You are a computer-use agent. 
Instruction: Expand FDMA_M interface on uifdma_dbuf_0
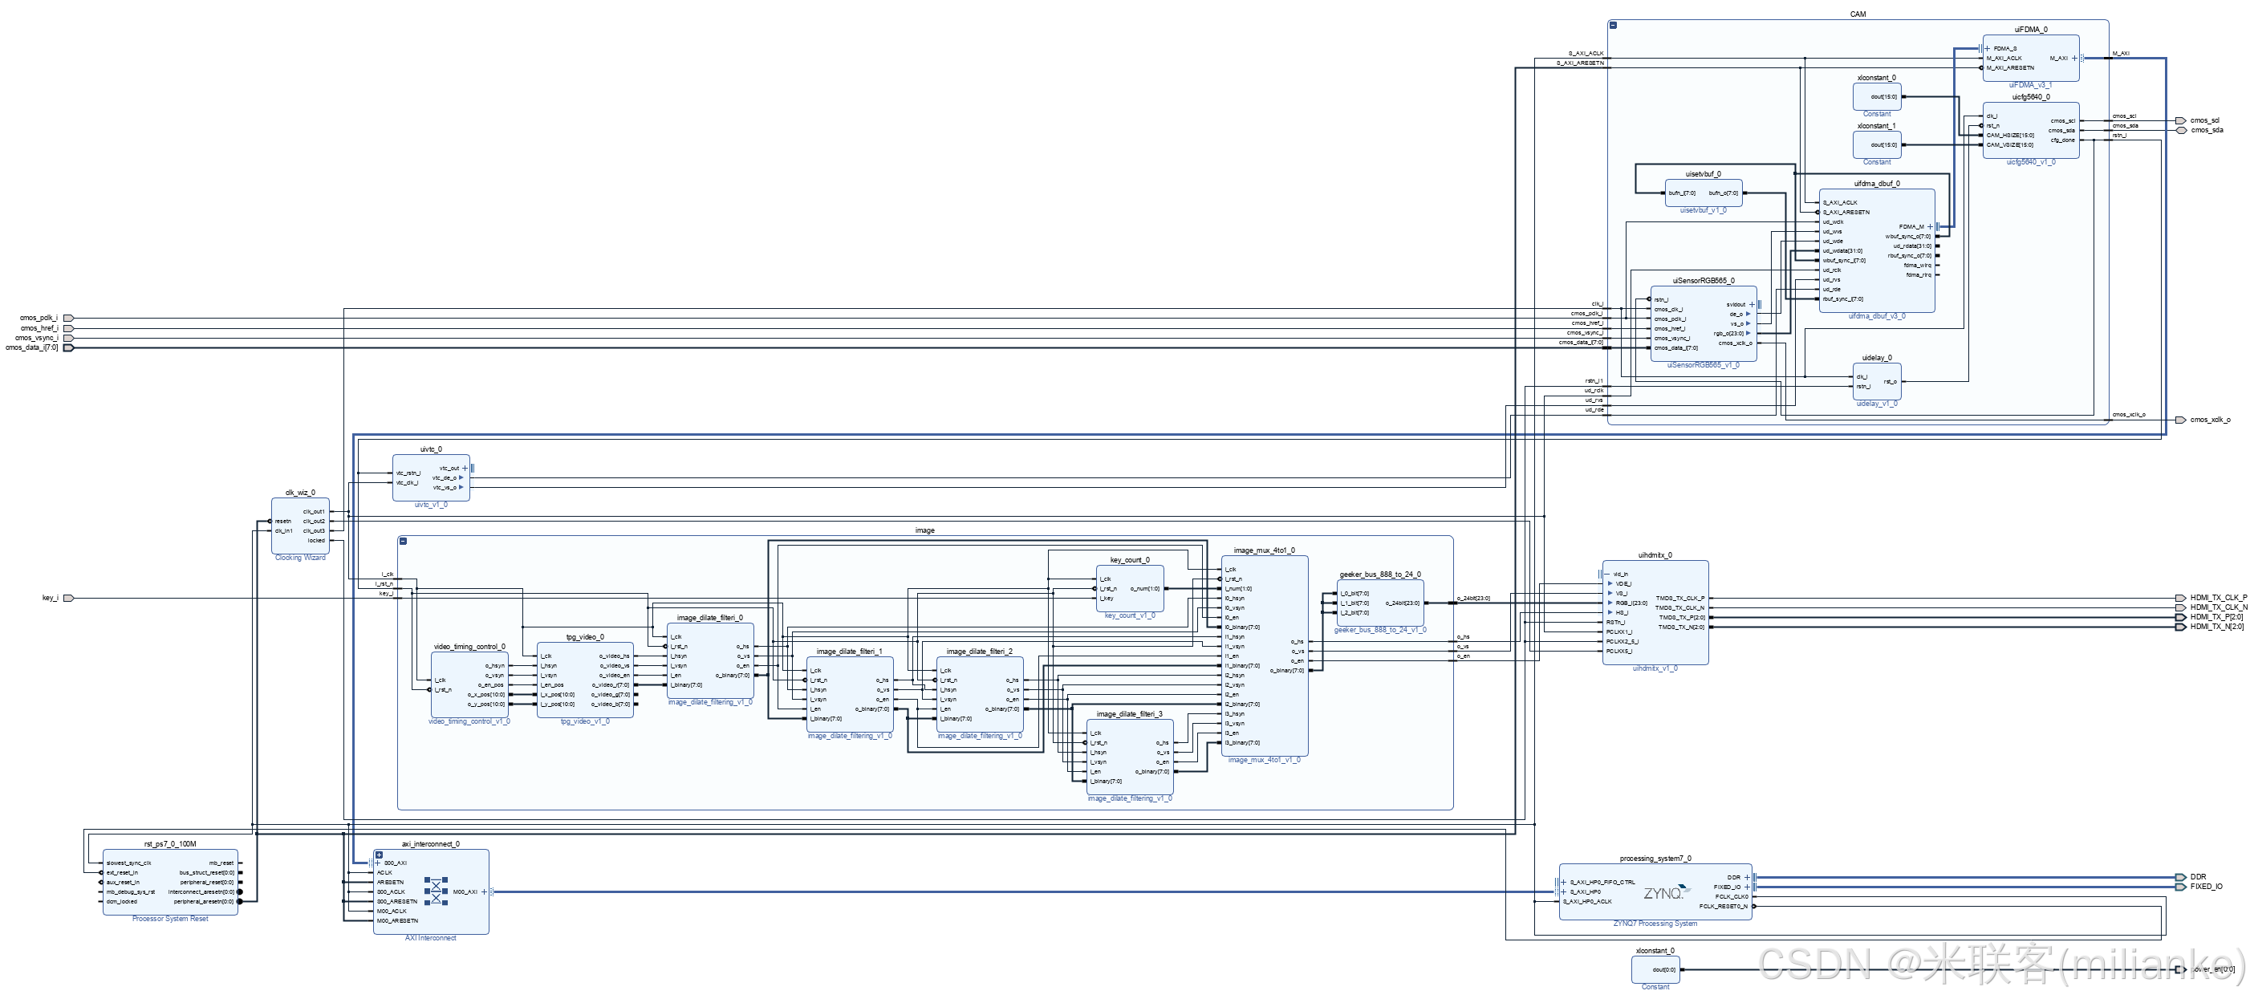pyautogui.click(x=1931, y=227)
